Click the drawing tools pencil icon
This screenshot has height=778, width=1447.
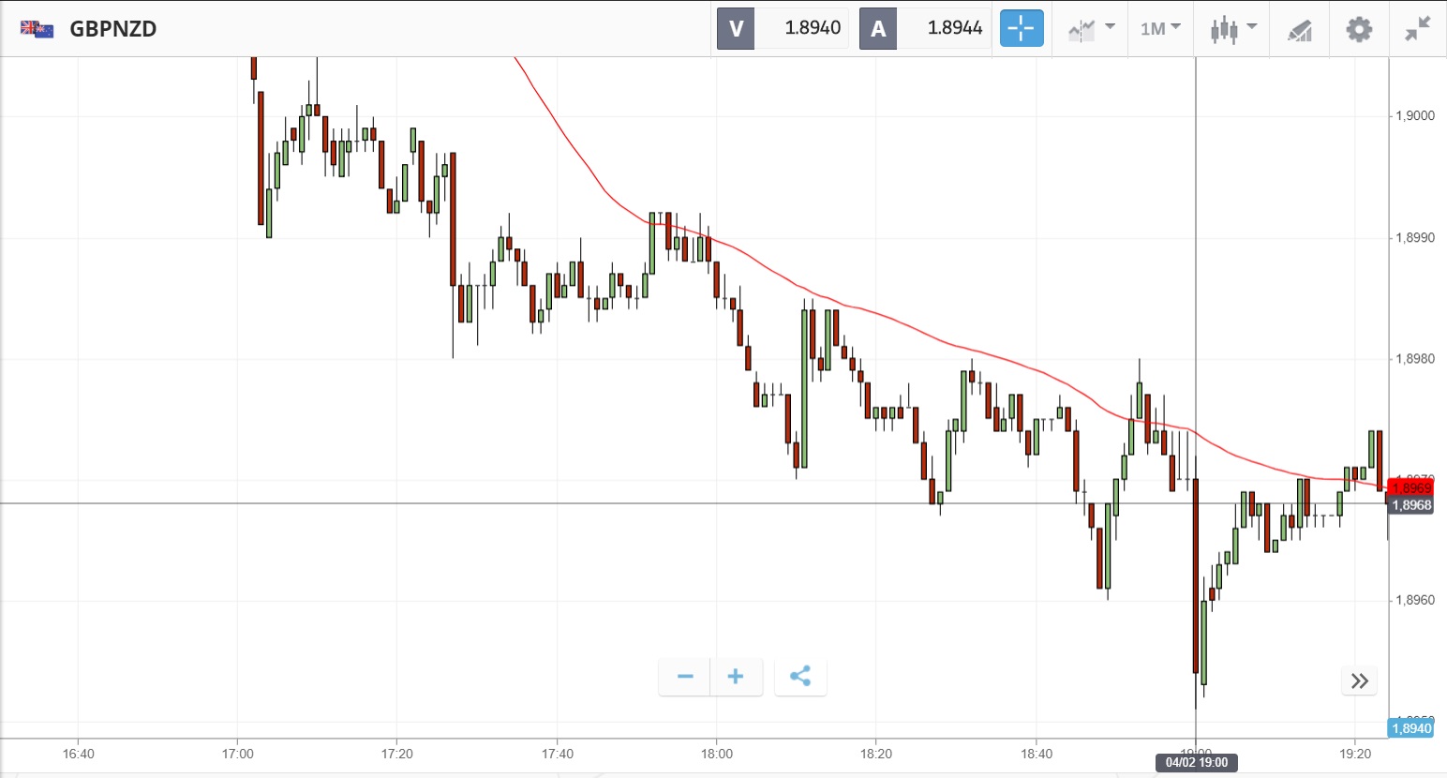(1299, 29)
